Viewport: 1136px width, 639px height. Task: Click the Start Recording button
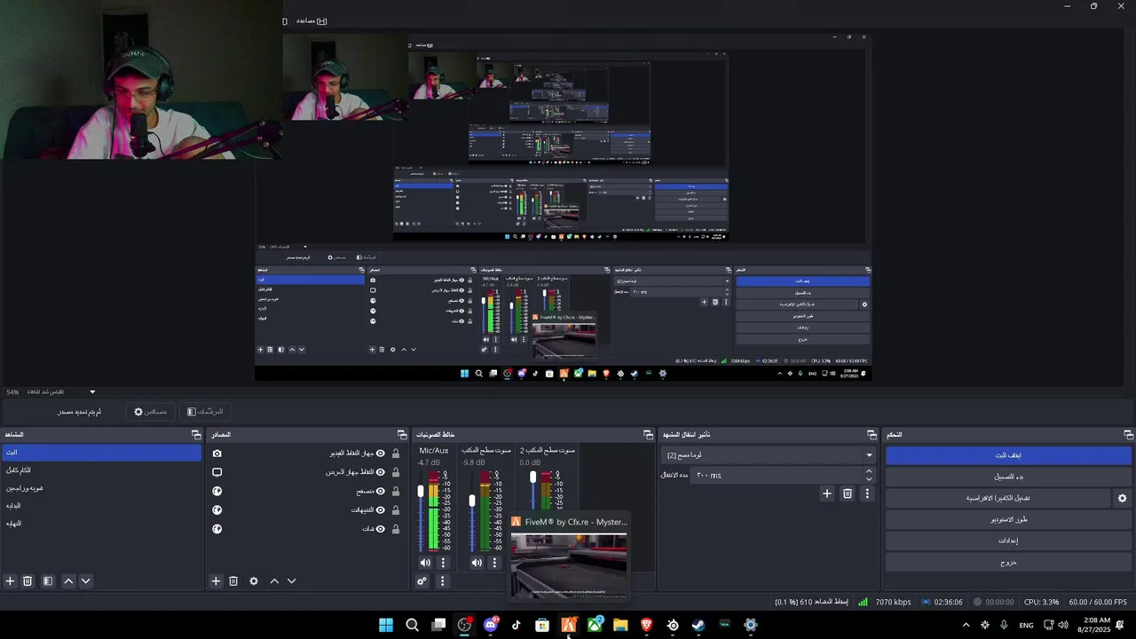pyautogui.click(x=1008, y=477)
